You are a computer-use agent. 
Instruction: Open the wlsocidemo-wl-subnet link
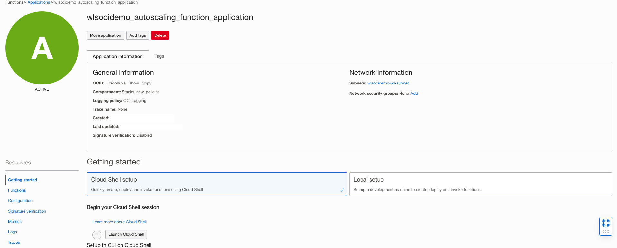coord(388,83)
